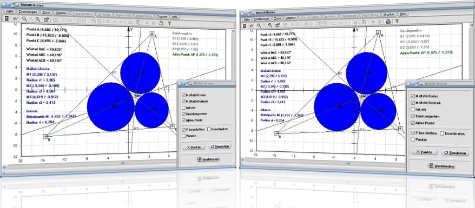Click the function-plot icon in left window toolbar
The height and width of the screenshot is (208, 475).
[16, 19]
